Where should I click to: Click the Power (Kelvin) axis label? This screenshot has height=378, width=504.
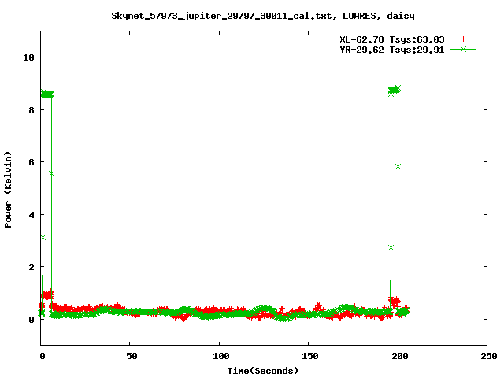pos(8,190)
